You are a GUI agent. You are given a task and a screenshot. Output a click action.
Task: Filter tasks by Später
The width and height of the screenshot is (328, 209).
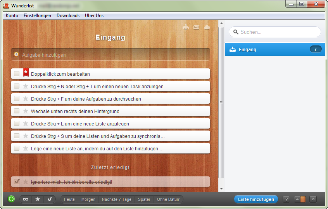click(144, 199)
